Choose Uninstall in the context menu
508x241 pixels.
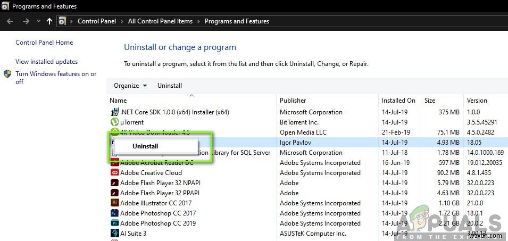145,146
